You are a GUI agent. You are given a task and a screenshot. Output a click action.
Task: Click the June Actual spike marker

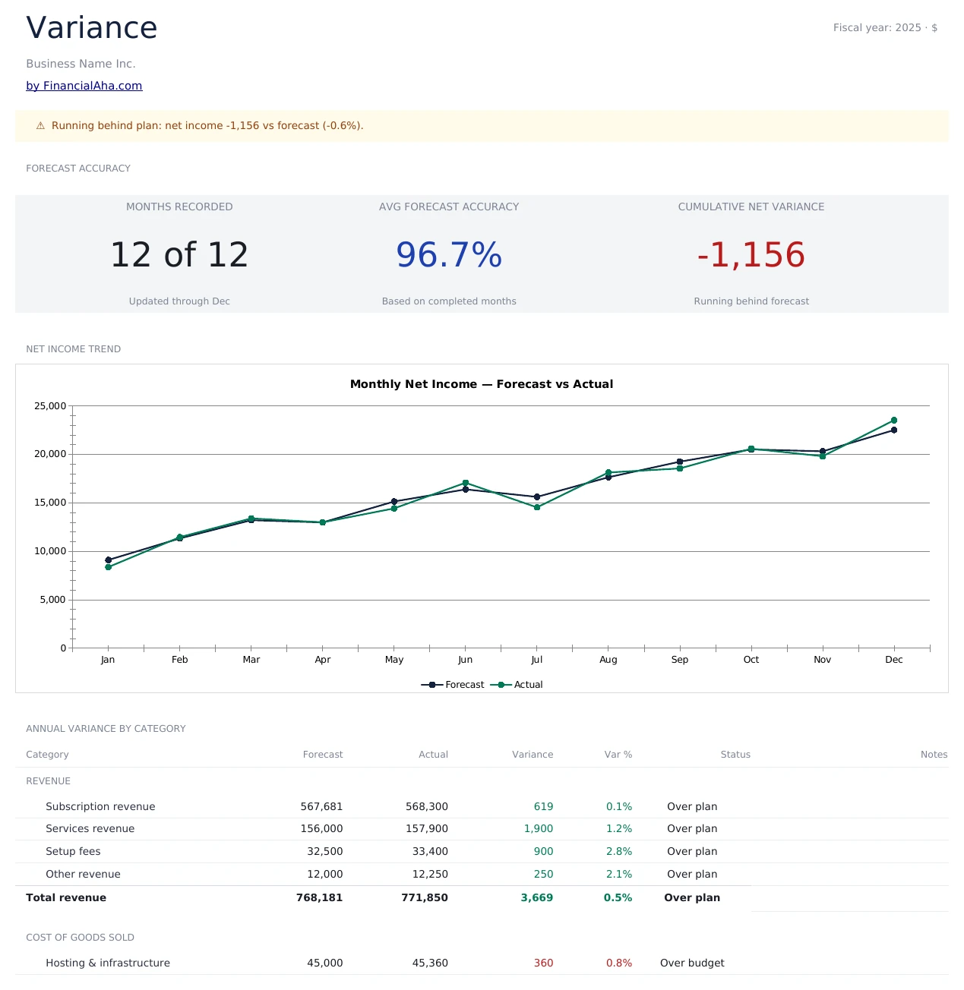coord(466,483)
